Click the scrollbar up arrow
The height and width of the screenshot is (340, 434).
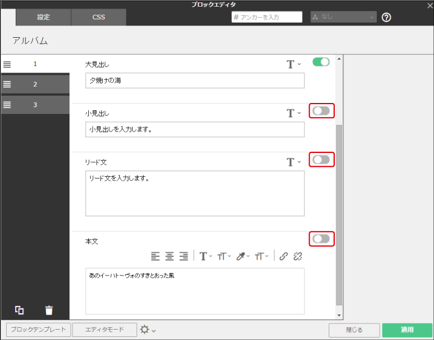(x=339, y=58)
